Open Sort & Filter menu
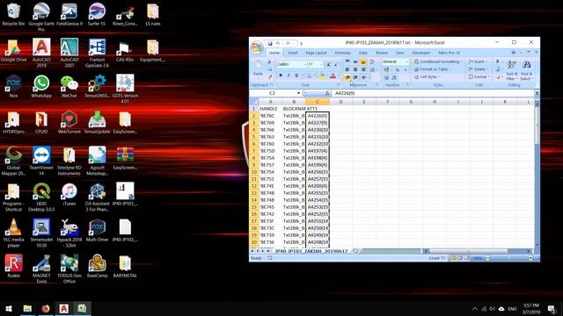Image resolution: width=563 pixels, height=316 pixels. click(x=511, y=70)
